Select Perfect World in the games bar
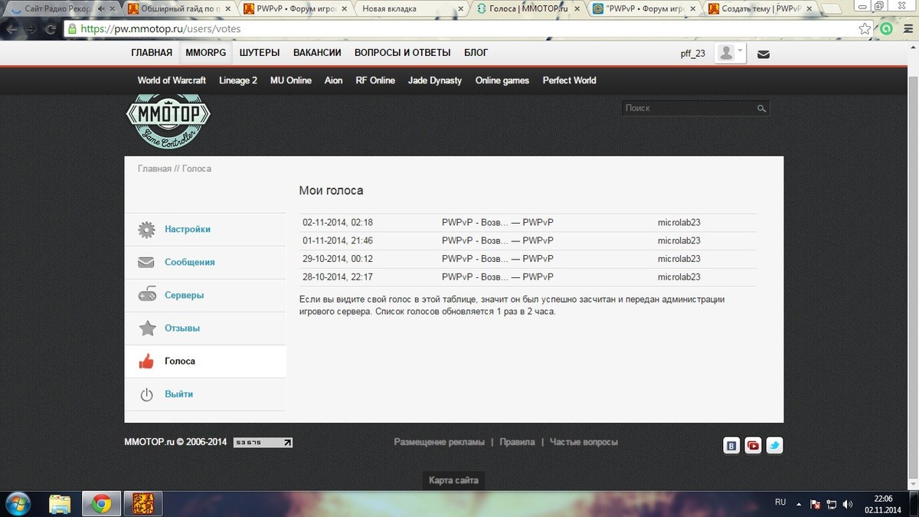919x517 pixels. [x=569, y=80]
